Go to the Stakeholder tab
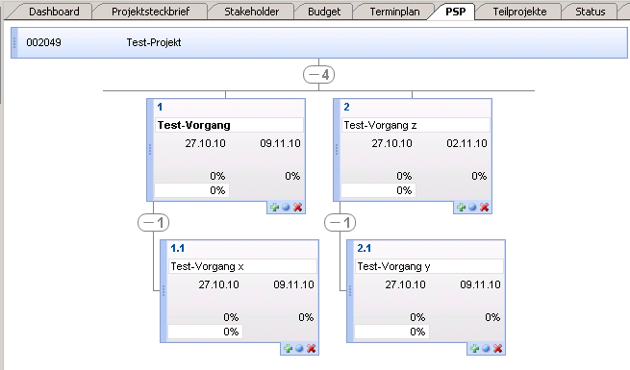The width and height of the screenshot is (630, 370). click(251, 12)
